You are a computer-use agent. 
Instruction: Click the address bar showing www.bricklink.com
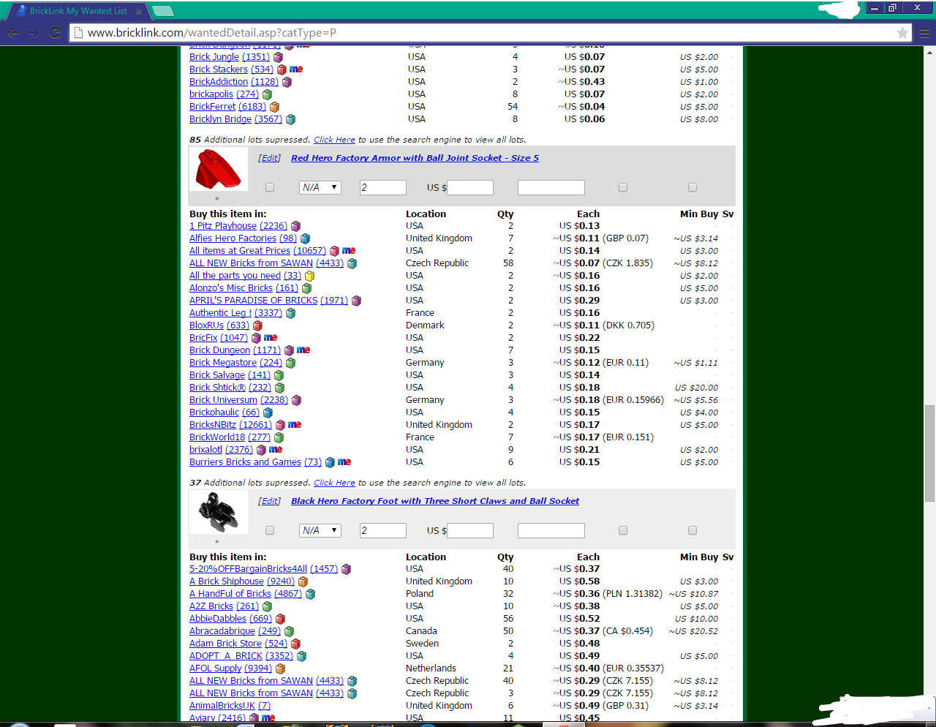tap(490, 33)
